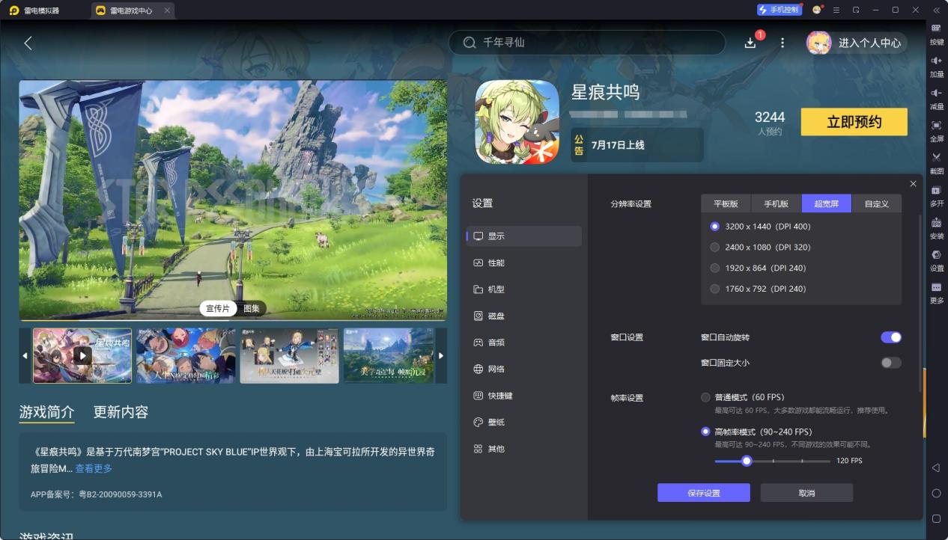This screenshot has height=540, width=948.
Task: Close the settings dialog with X
Action: [x=913, y=183]
